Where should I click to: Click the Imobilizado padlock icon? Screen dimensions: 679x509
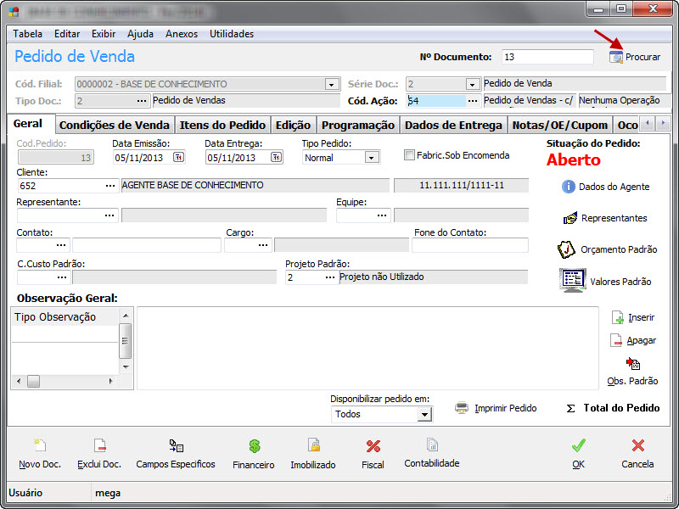point(313,446)
